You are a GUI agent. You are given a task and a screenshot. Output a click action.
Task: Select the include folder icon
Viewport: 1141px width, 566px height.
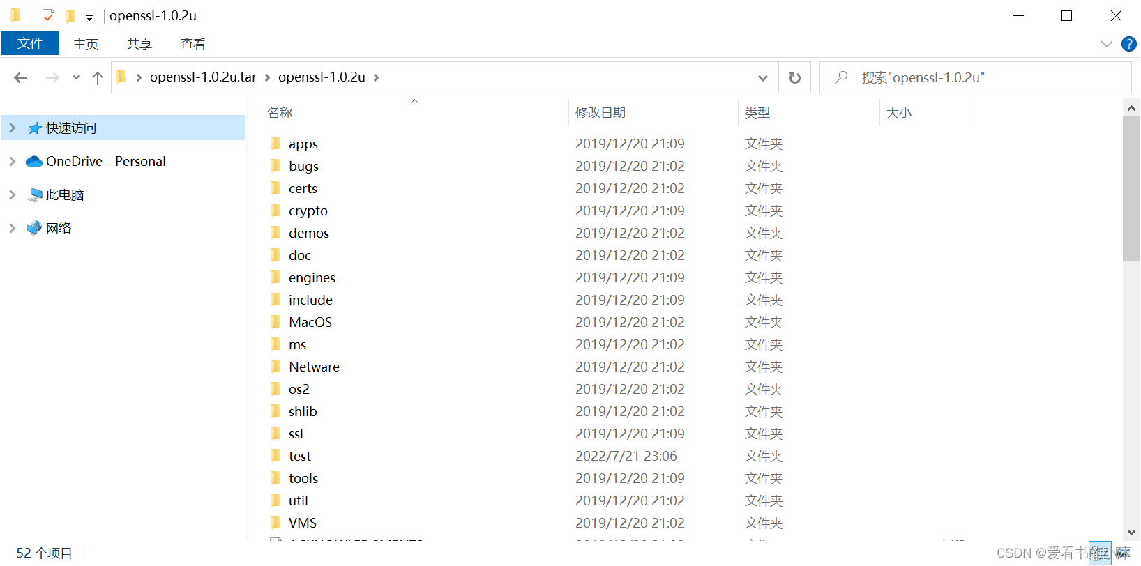276,300
